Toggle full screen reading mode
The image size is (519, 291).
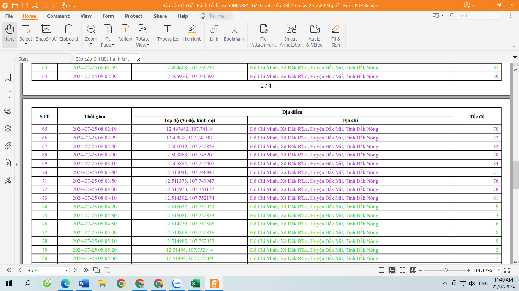click(x=507, y=270)
